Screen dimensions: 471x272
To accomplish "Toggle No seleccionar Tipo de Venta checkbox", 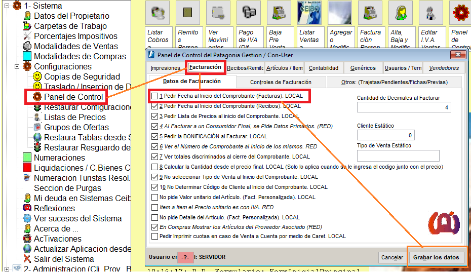I will (154, 177).
